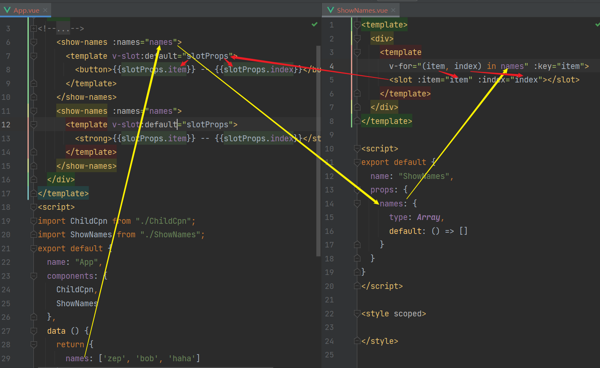Click line number 12 in App.vue gutter

6,125
